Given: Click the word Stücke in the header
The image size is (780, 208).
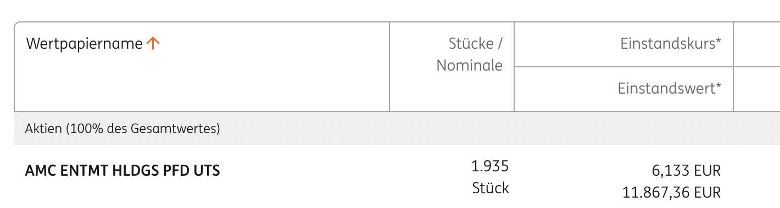Looking at the screenshot, I should tap(470, 43).
